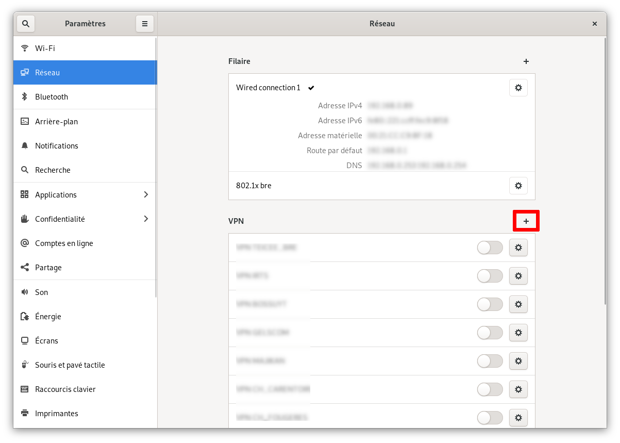
Task: Click the Adresse IPv6 label
Action: coord(340,121)
